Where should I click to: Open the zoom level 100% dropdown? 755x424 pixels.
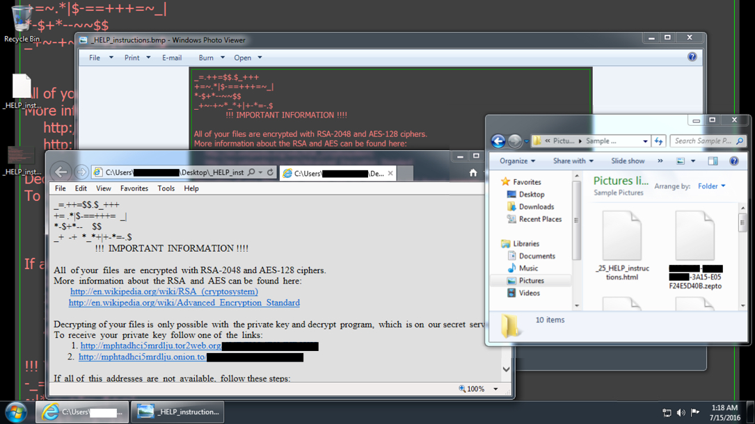point(495,389)
